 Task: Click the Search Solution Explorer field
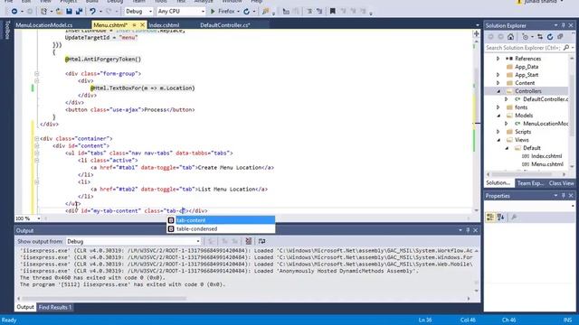[x=524, y=48]
